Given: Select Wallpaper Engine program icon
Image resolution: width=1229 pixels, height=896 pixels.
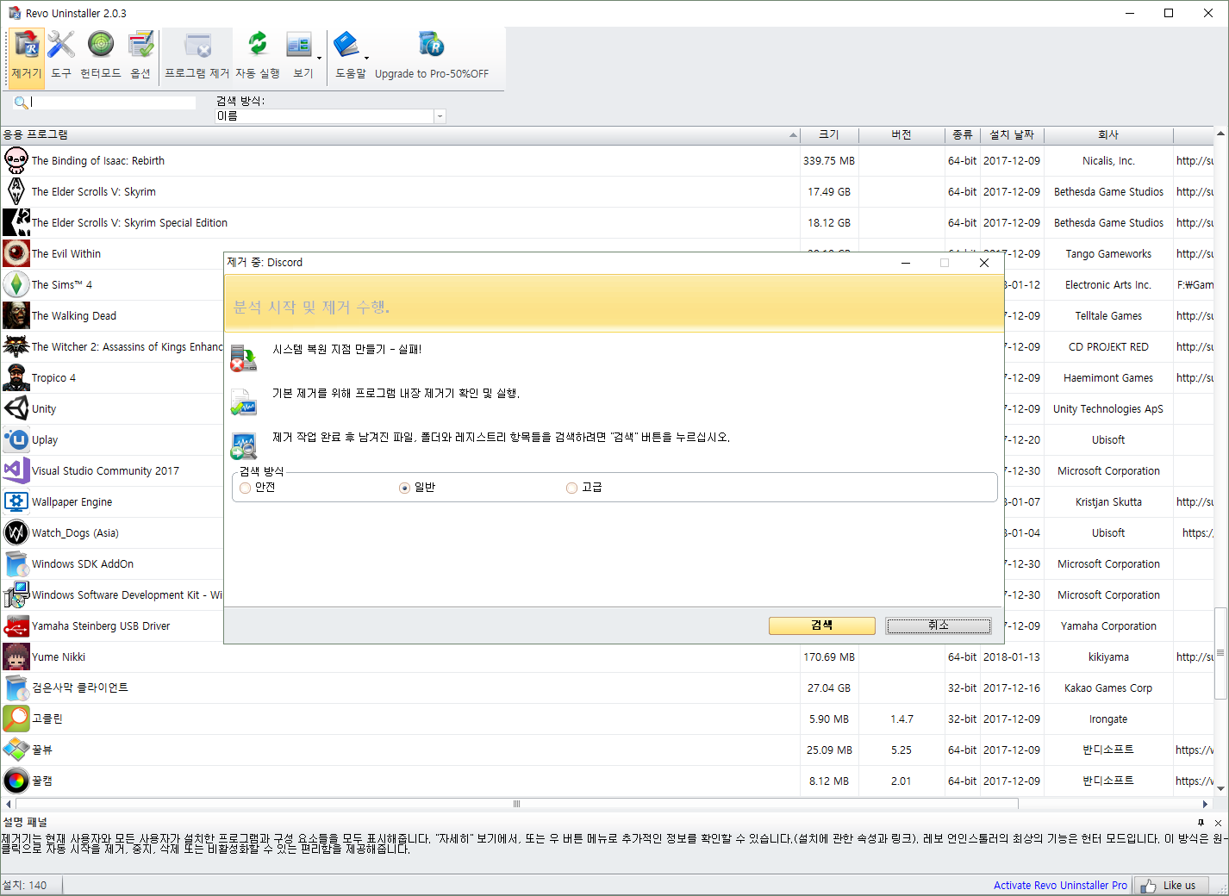Looking at the screenshot, I should click(16, 501).
